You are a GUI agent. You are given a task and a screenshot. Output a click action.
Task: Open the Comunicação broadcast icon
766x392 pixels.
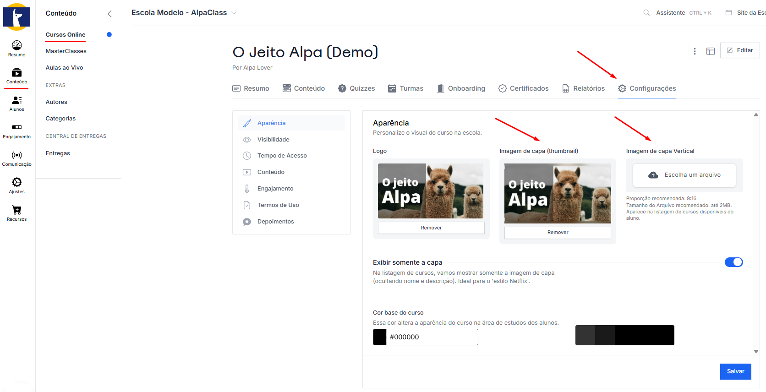pos(16,155)
